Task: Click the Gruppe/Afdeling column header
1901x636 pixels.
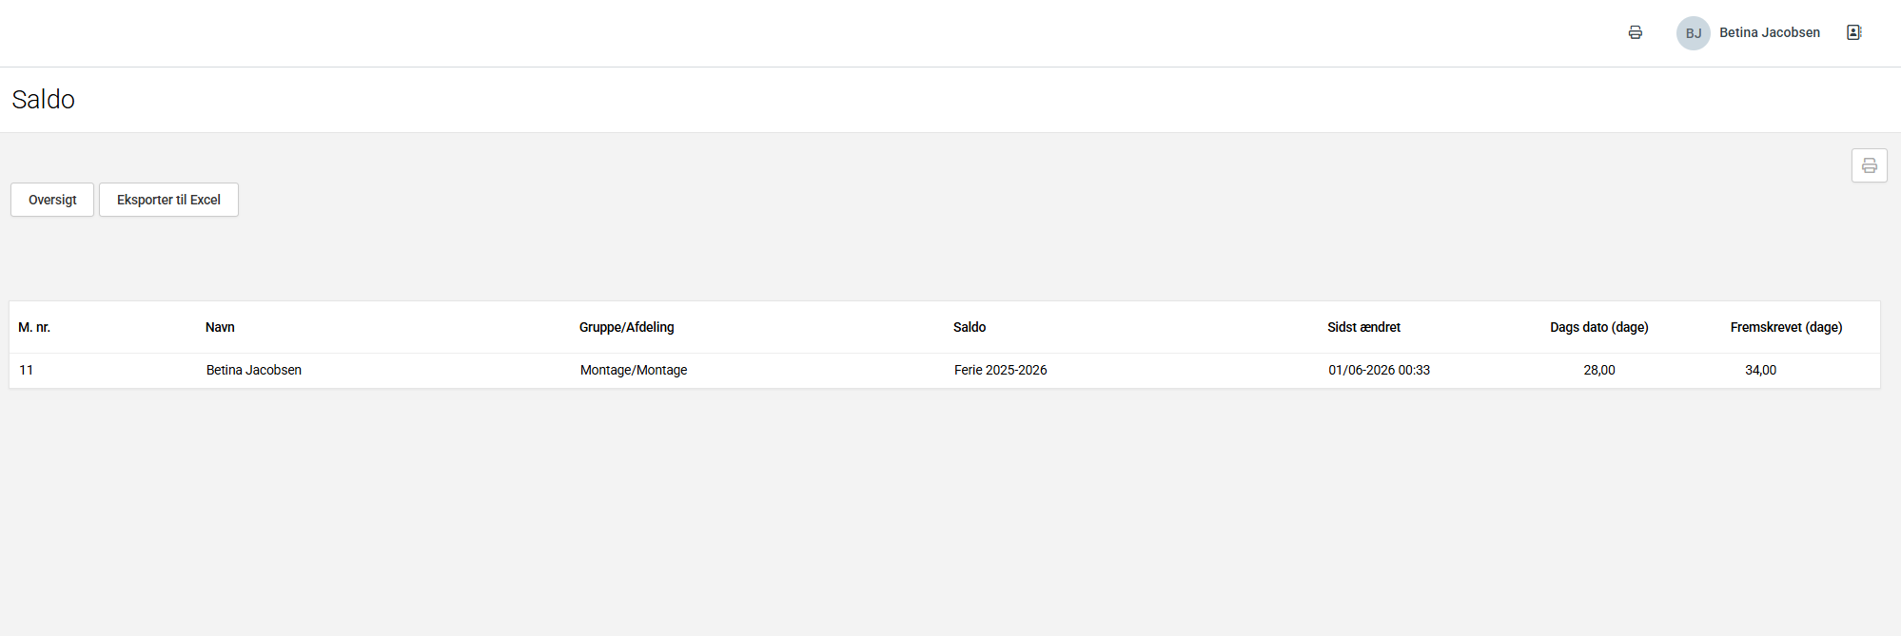Action: pos(626,327)
